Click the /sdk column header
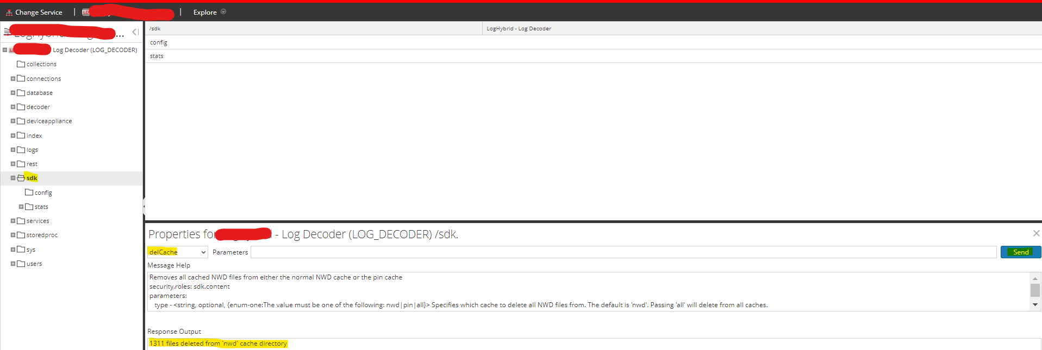Viewport: 1042px width, 350px height. click(314, 28)
